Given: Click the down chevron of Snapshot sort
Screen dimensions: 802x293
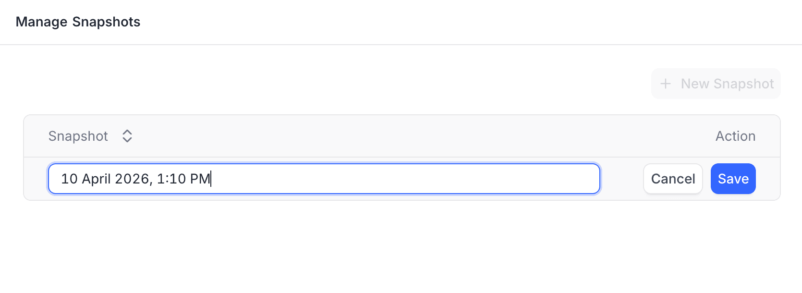Looking at the screenshot, I should 127,140.
